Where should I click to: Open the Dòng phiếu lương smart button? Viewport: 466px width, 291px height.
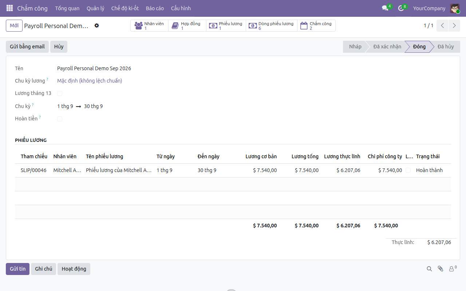[272, 25]
